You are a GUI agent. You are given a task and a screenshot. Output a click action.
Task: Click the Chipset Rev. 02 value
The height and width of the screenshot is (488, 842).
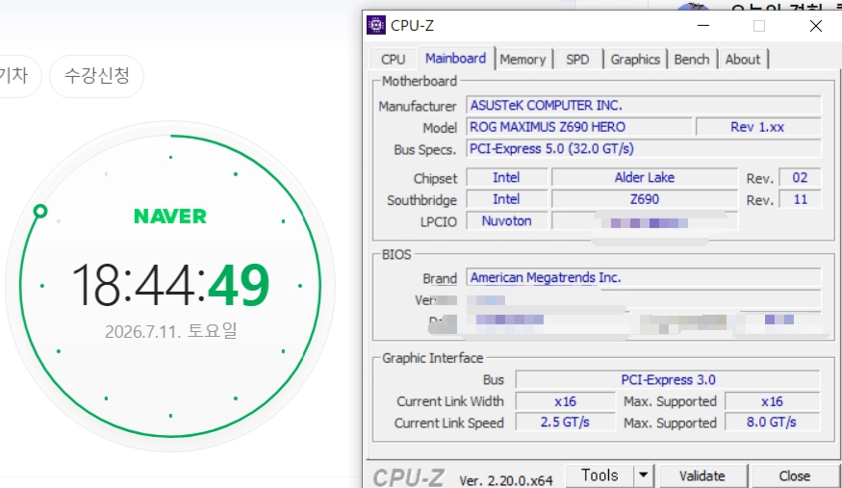(x=800, y=178)
